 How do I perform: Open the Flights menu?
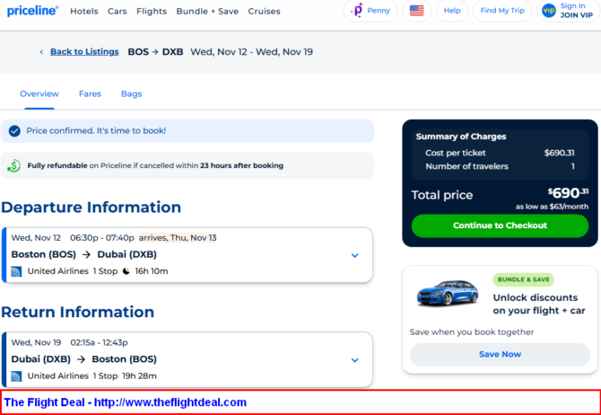(152, 12)
